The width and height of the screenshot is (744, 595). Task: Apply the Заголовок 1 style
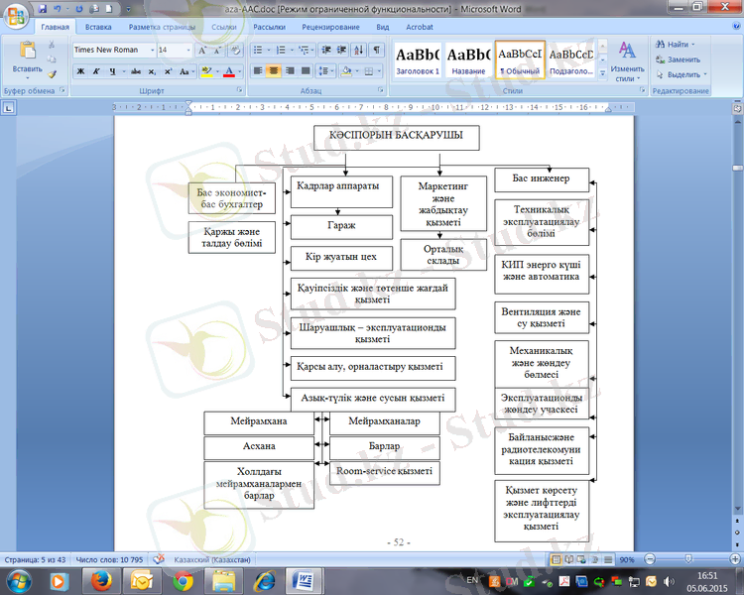[418, 60]
